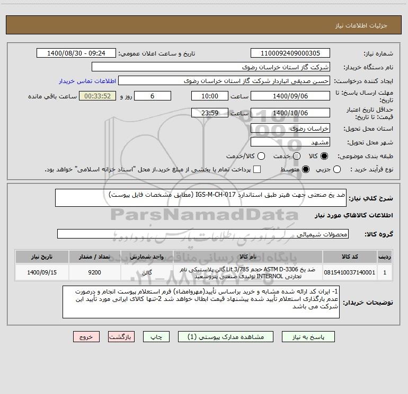Click the کد کالا column header

tap(350, 256)
